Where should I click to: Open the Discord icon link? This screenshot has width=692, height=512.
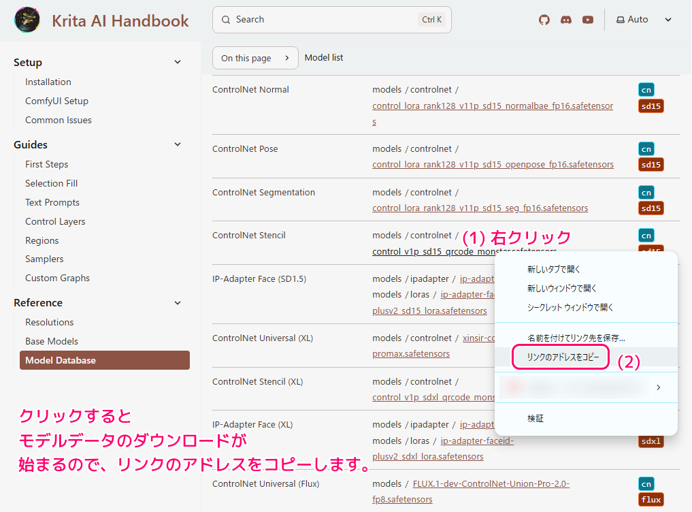pyautogui.click(x=566, y=20)
